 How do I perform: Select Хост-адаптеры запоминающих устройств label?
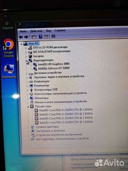[62, 139]
